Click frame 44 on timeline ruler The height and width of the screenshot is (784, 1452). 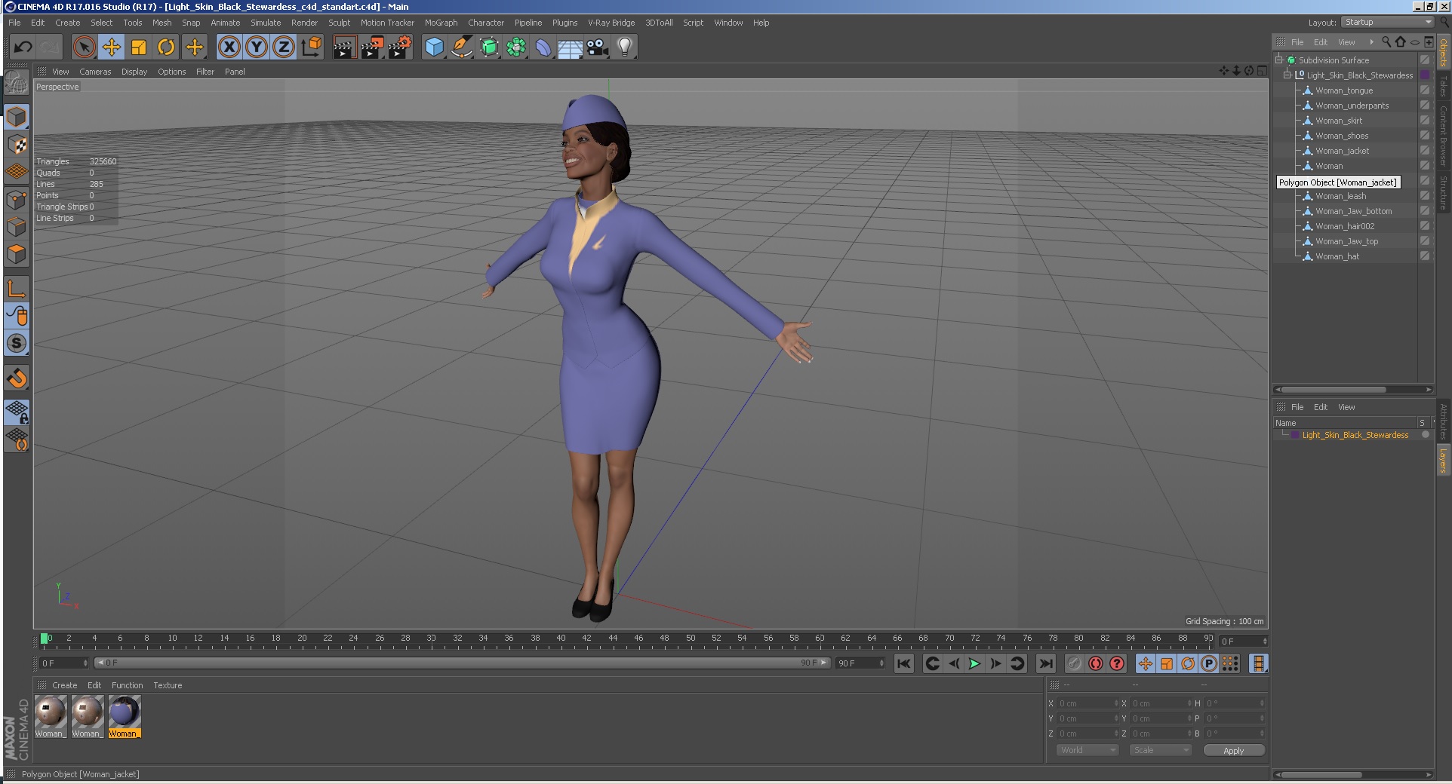pyautogui.click(x=613, y=639)
